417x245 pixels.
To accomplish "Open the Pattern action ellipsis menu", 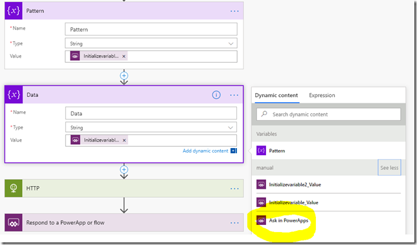I will tap(234, 11).
